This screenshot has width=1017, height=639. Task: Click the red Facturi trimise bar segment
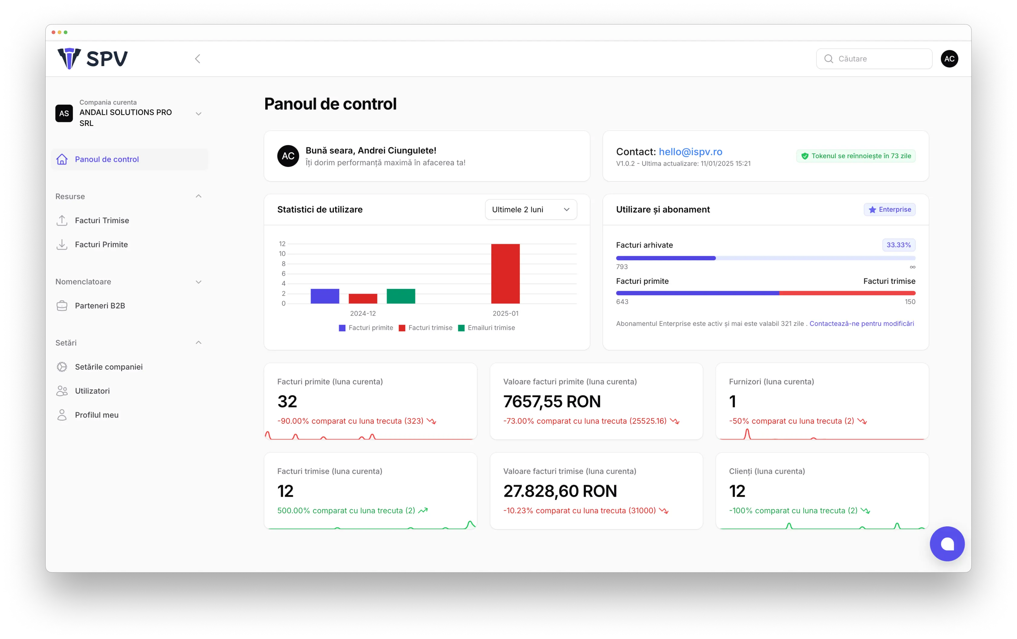[847, 293]
